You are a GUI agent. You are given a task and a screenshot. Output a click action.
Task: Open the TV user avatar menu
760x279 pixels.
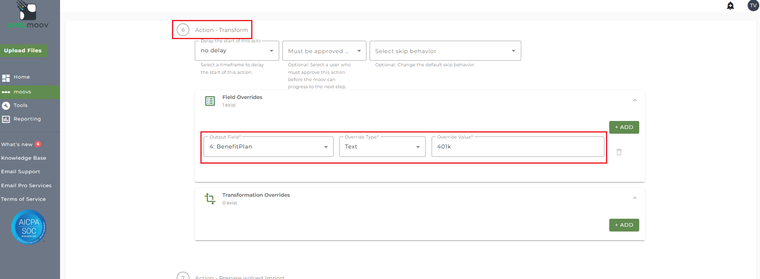coord(753,6)
